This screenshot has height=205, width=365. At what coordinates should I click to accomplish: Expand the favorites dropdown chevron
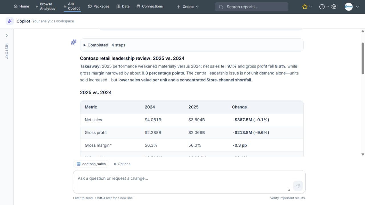click(311, 7)
